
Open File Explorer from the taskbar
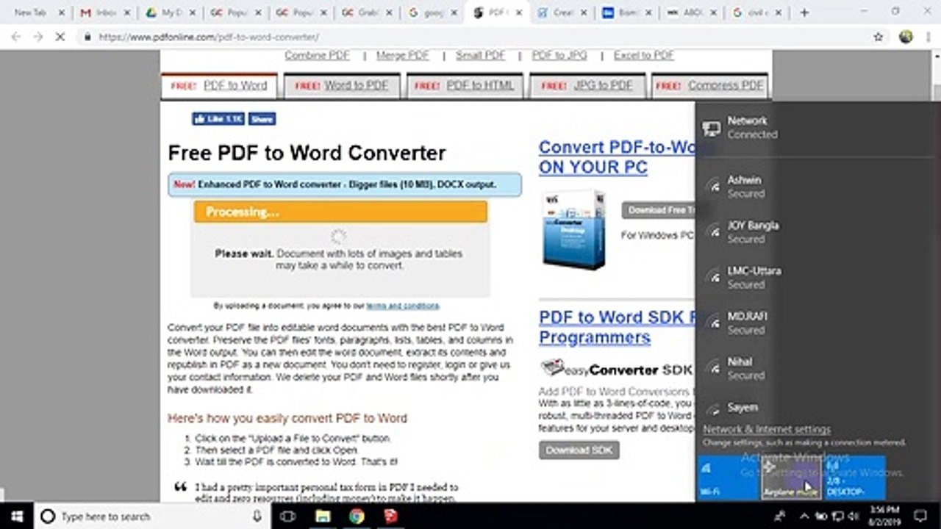pos(322,517)
